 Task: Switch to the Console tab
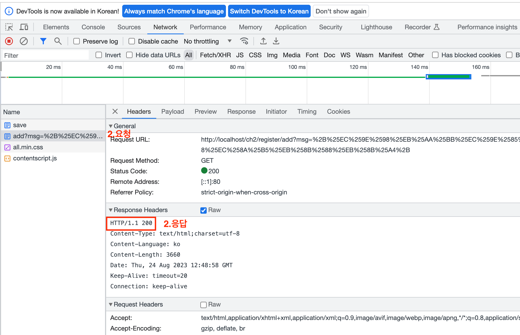coord(93,27)
